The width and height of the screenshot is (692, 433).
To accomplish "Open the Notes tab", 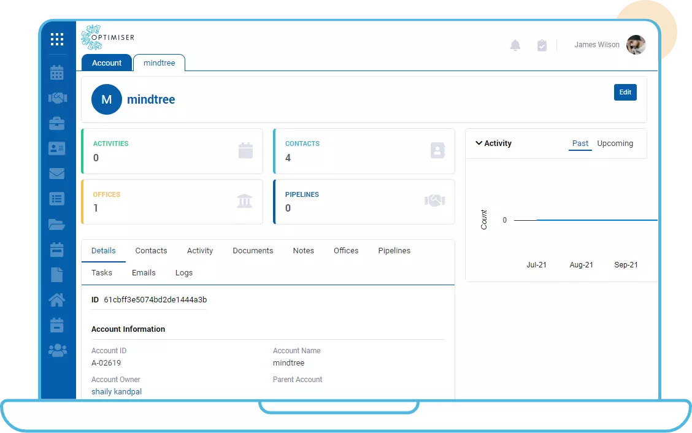I will coord(304,251).
